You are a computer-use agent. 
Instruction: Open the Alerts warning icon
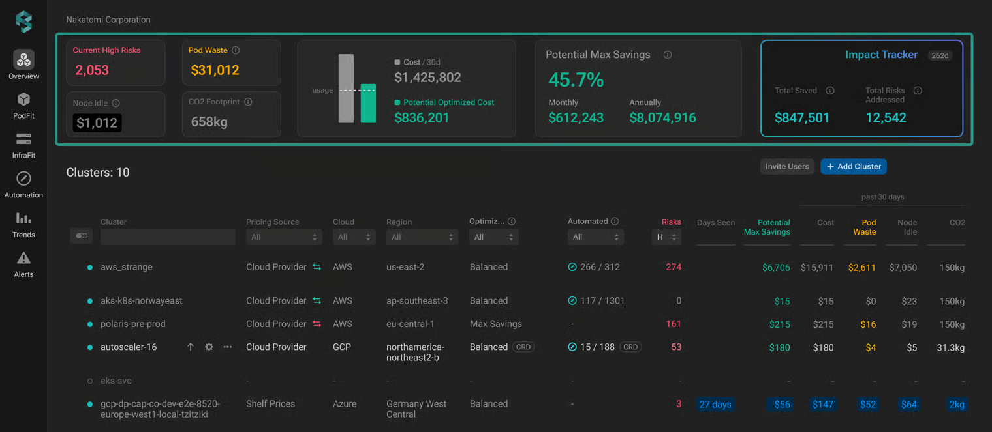pos(23,258)
